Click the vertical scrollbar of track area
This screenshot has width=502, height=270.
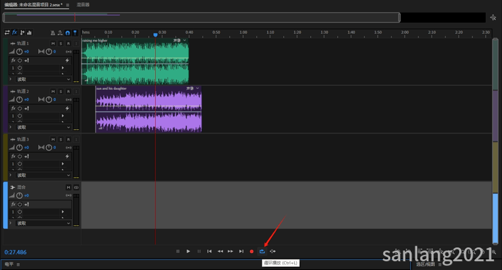point(495,141)
